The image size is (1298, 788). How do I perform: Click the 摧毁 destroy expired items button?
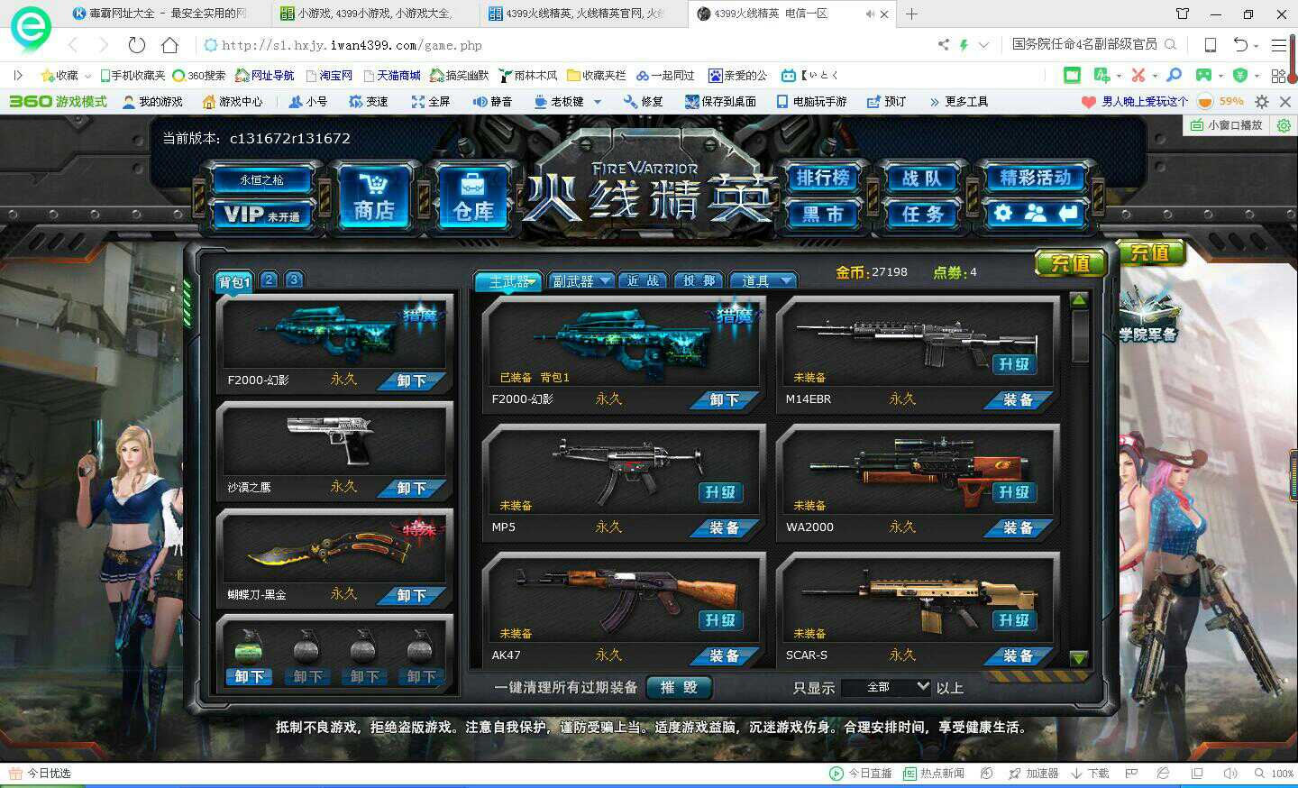[679, 688]
